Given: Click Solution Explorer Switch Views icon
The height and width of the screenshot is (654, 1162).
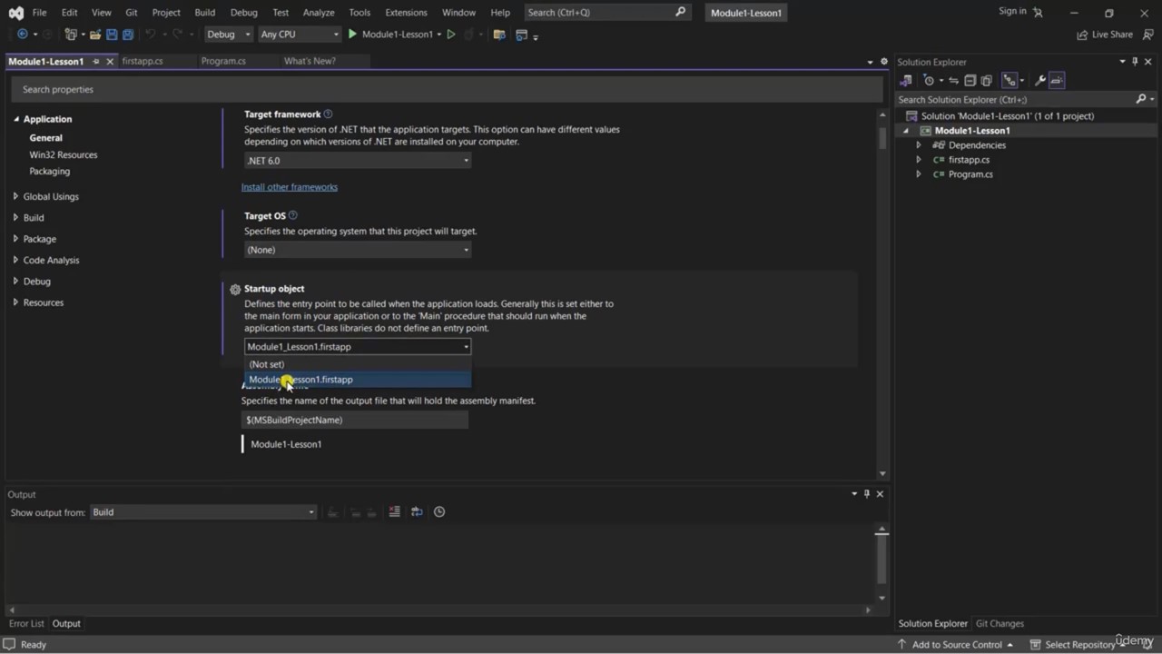Looking at the screenshot, I should (906, 80).
